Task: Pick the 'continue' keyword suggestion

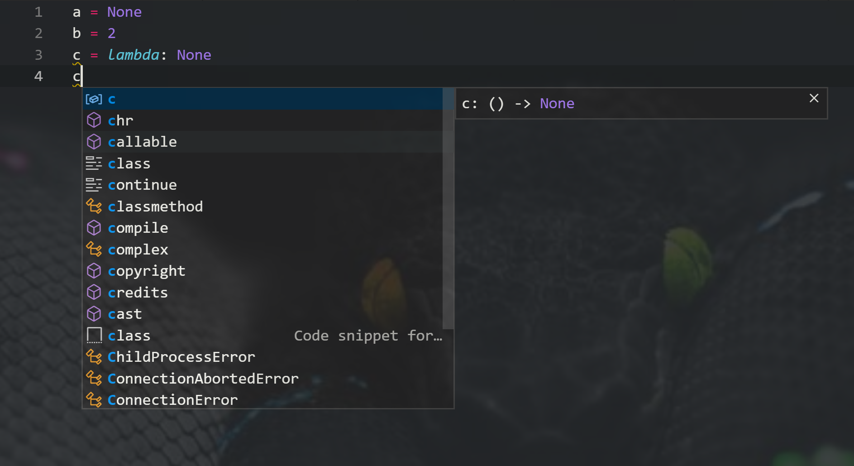Action: tap(263, 185)
